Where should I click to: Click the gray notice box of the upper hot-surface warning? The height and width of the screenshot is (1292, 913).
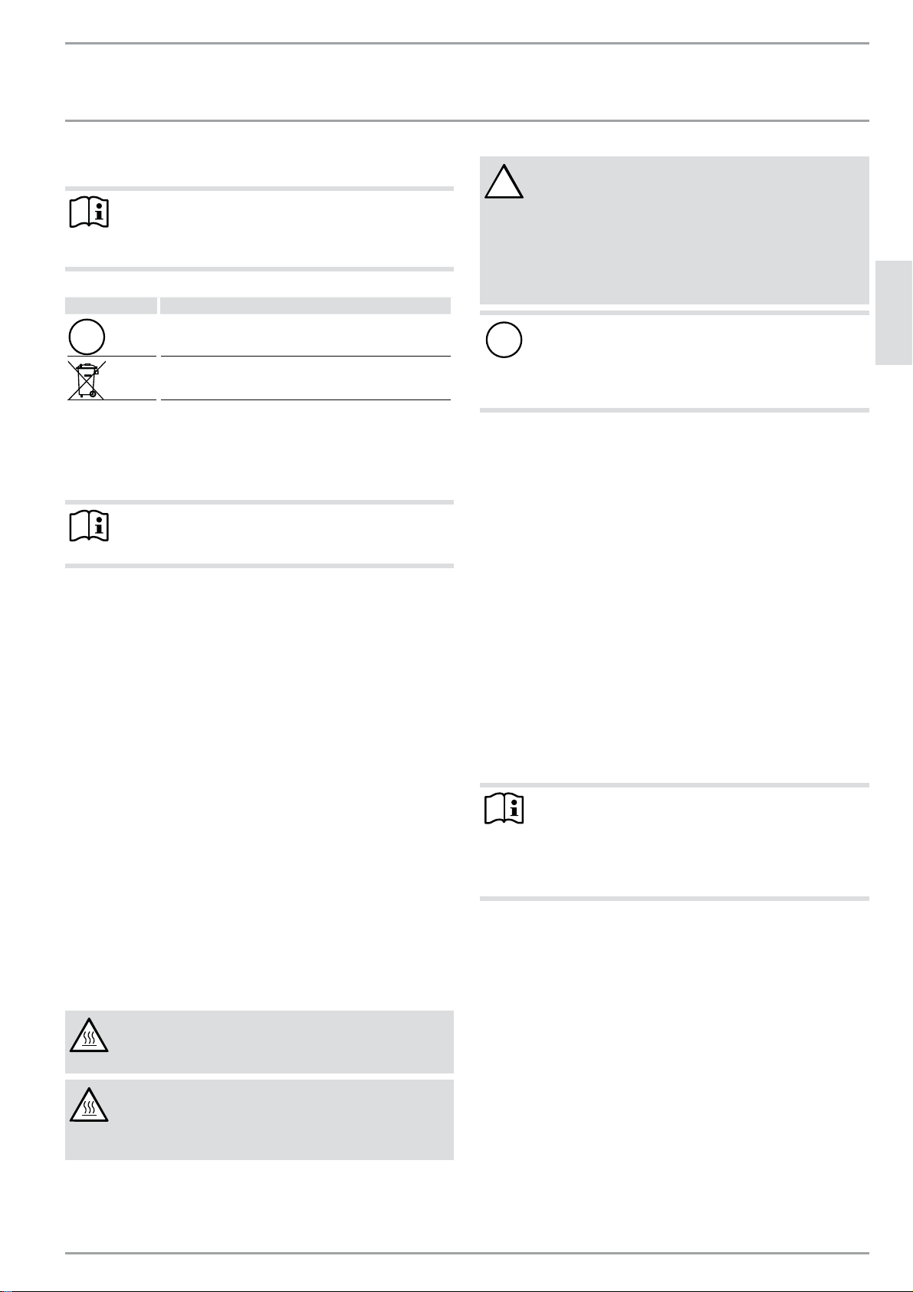pyautogui.click(x=259, y=1041)
